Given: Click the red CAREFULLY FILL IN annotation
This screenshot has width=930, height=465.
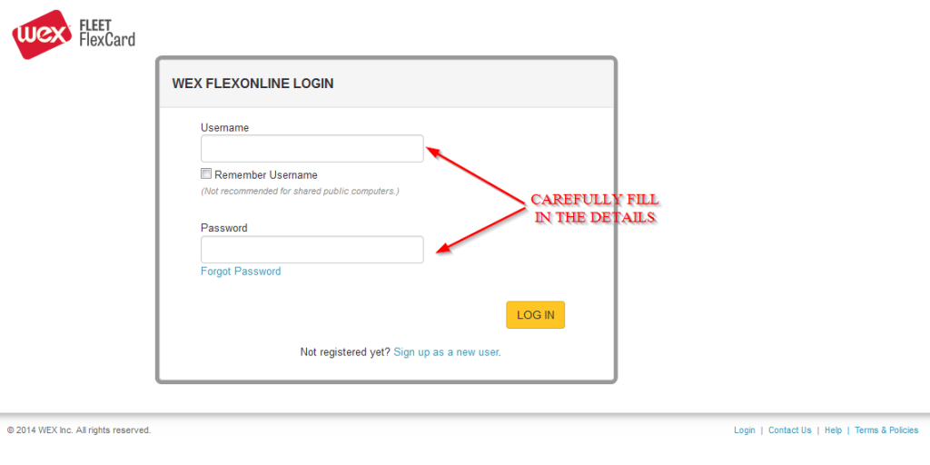Looking at the screenshot, I should point(594,209).
